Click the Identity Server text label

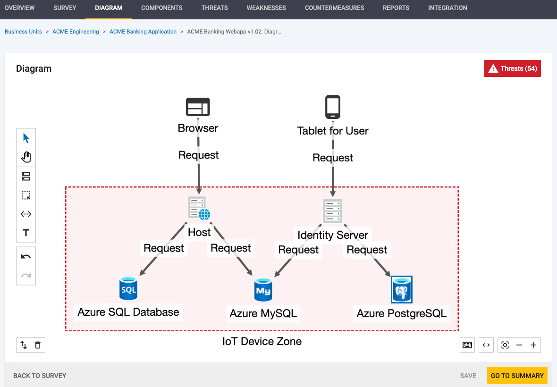pos(333,235)
